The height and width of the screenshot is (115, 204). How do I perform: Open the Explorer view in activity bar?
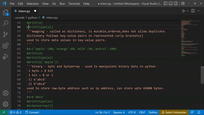5,12
